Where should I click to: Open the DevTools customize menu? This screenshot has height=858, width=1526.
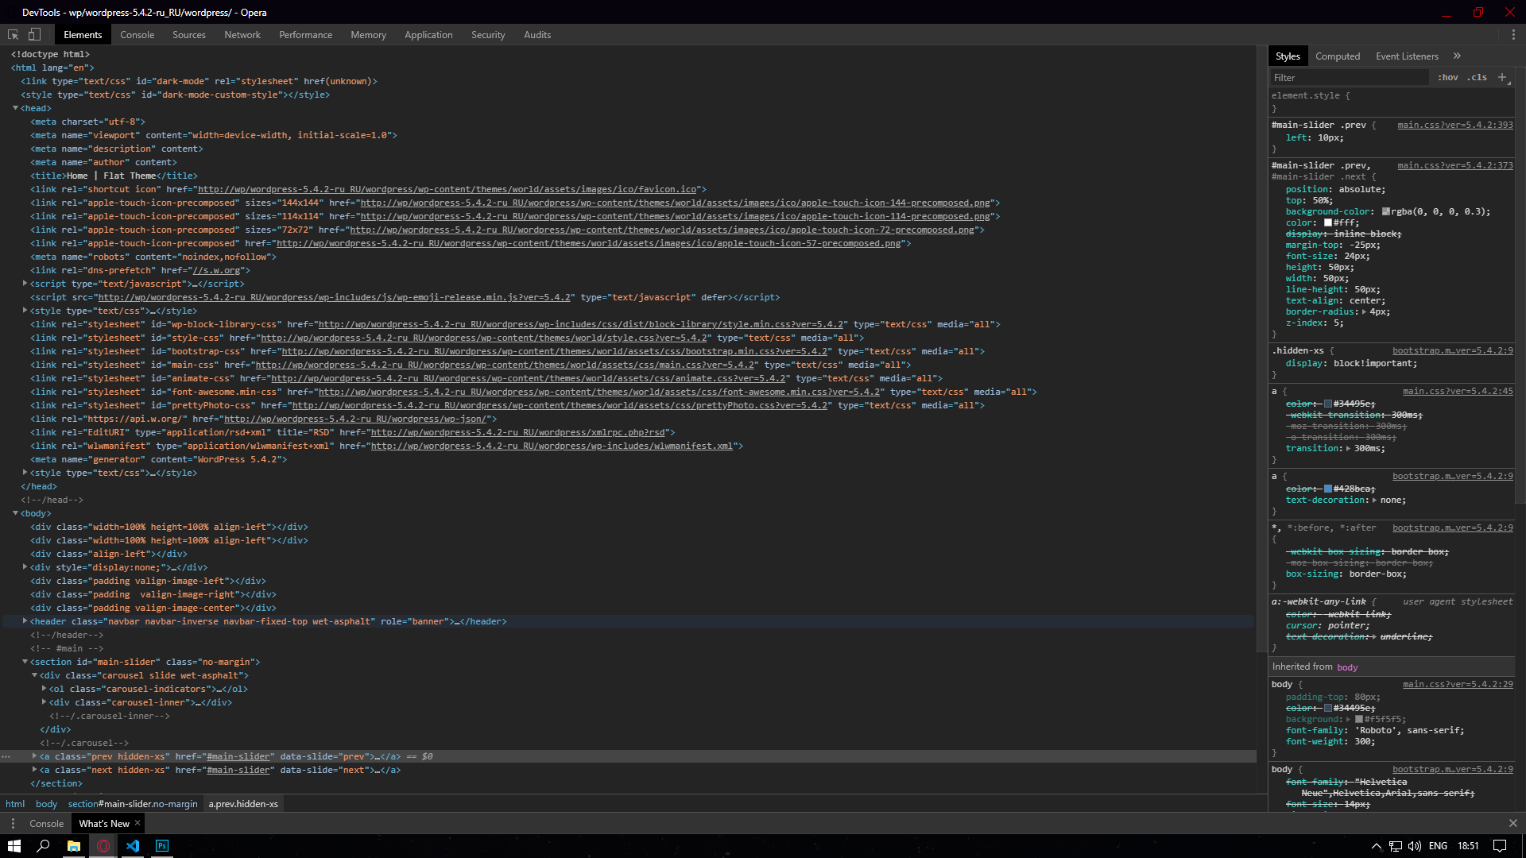pos(1513,34)
